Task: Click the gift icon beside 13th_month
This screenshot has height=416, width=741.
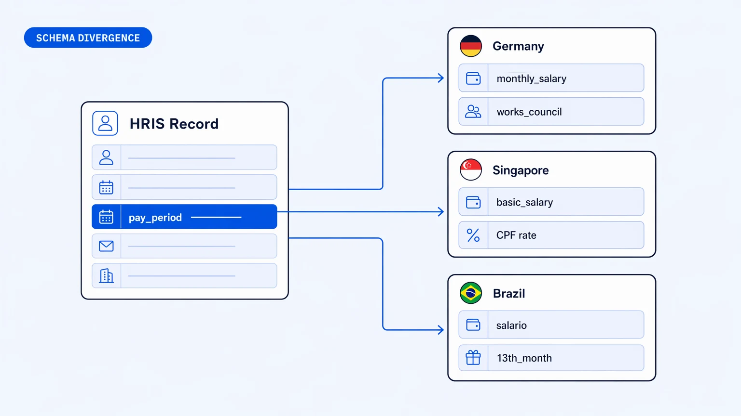Action: 473,358
